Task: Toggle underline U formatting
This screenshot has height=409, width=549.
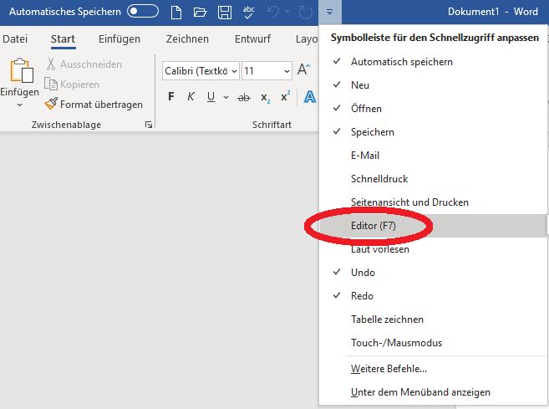Action: coord(211,96)
